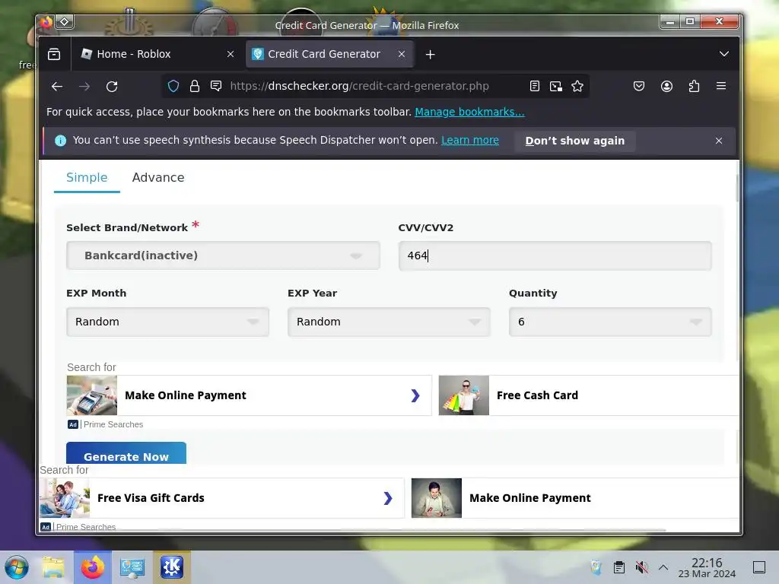Click the Manage bookmarks link
Viewport: 779px width, 584px height.
coord(469,113)
